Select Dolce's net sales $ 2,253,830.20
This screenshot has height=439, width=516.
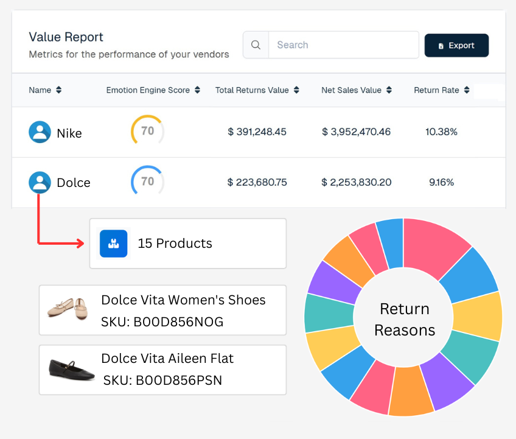357,182
